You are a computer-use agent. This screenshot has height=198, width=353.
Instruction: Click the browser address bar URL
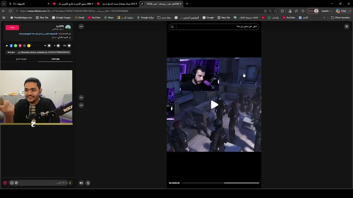(74, 11)
